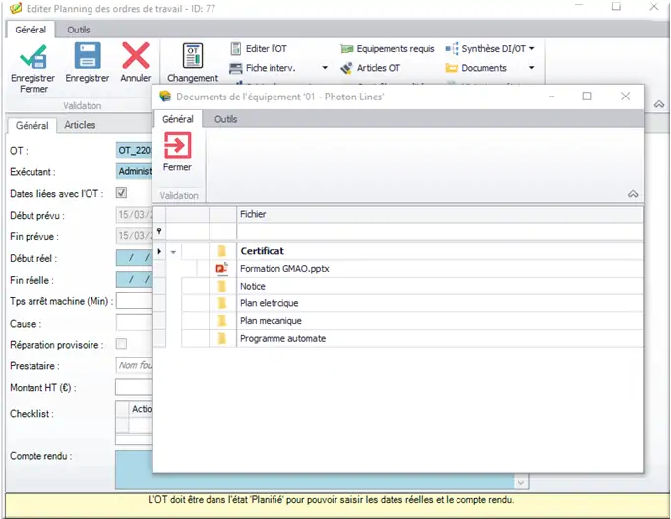Click the Changement icon in ribbon
This screenshot has width=671, height=519.
tap(193, 55)
